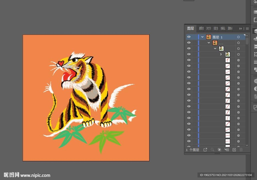Expand the fourth-row group with right chevron
The height and width of the screenshot is (180, 257).
221,54
